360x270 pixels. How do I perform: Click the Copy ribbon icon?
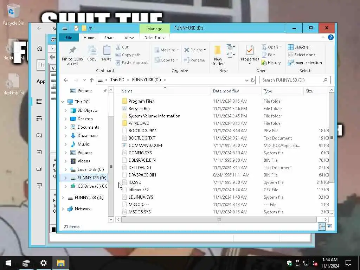pyautogui.click(x=92, y=53)
